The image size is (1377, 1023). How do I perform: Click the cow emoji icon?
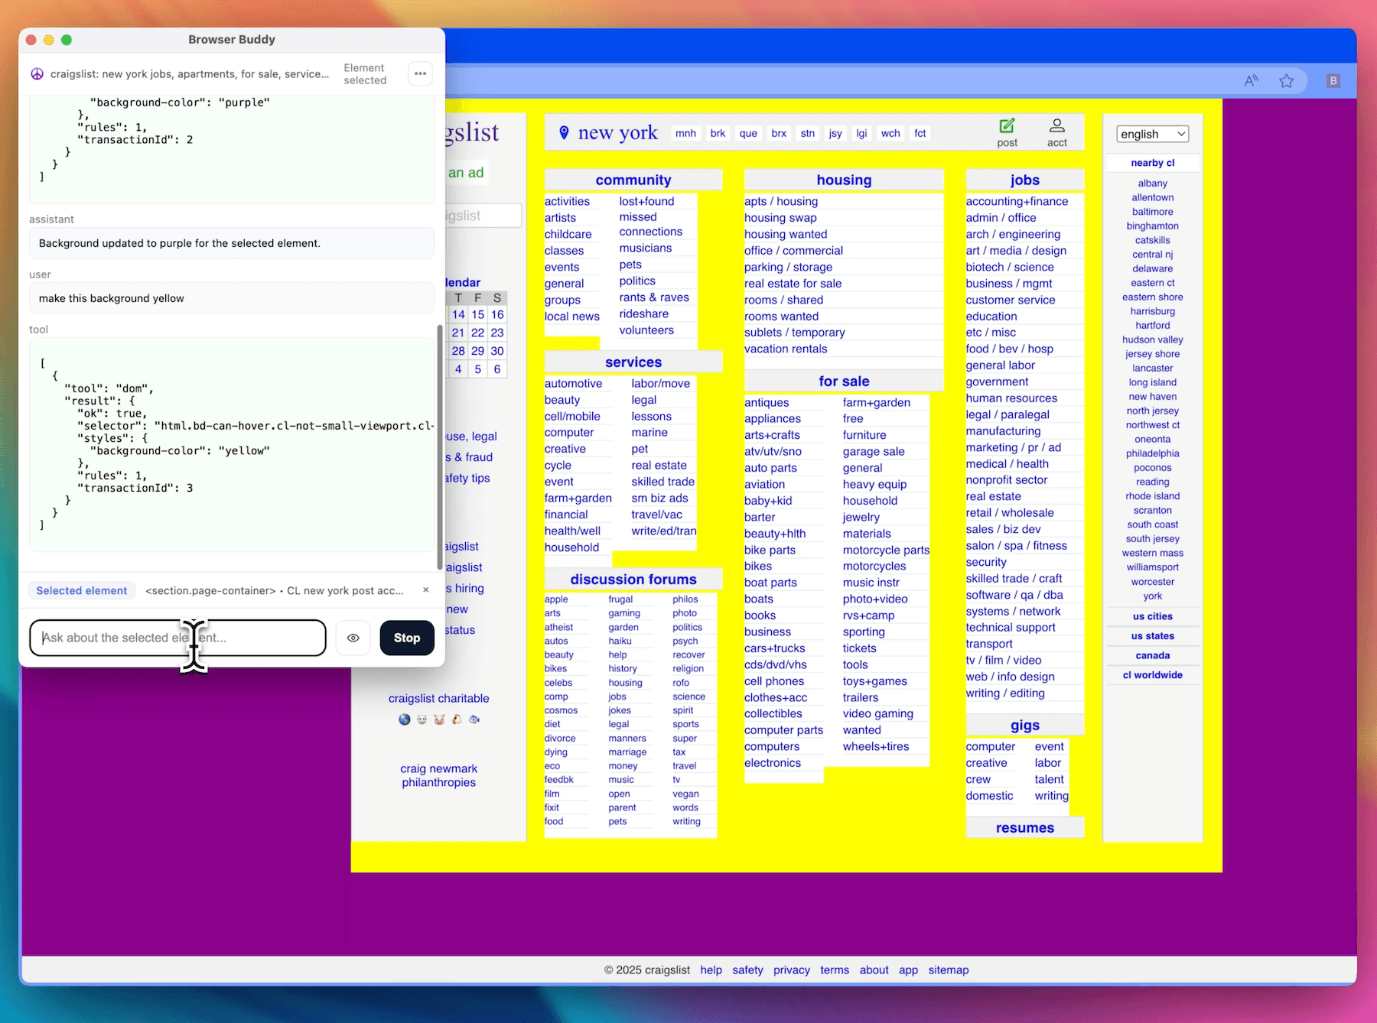422,719
